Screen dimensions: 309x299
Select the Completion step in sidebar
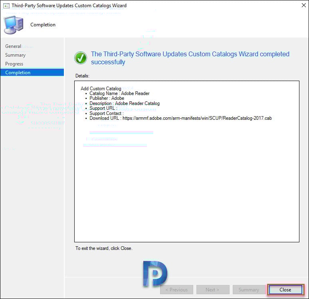click(32, 73)
